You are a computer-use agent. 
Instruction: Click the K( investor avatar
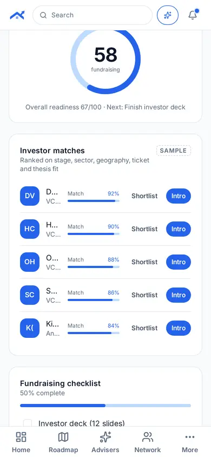(x=30, y=328)
